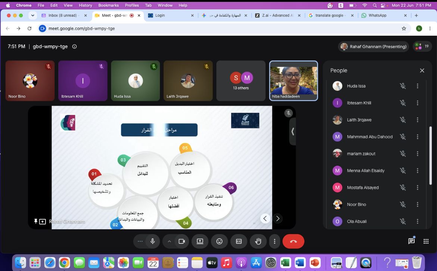Click mute icon for Mostafa Alsayed
The height and width of the screenshot is (271, 437).
(403, 188)
